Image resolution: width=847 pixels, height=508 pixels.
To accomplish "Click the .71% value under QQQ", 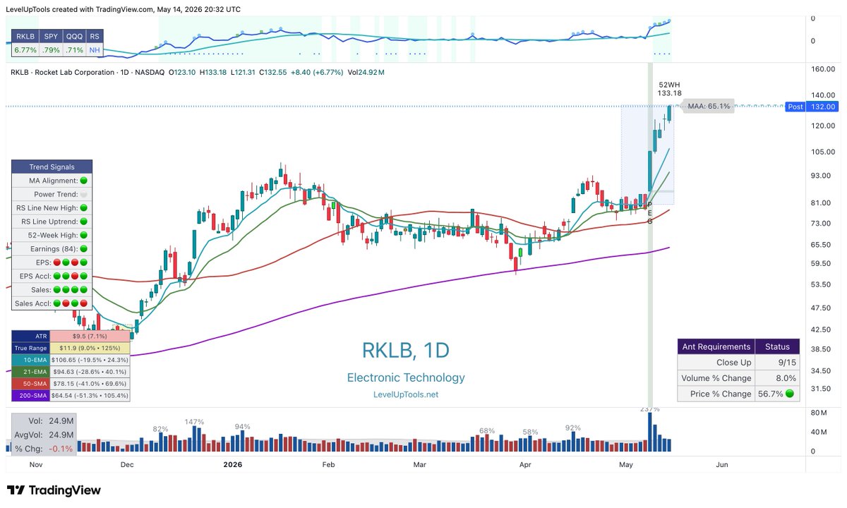I will coord(73,49).
